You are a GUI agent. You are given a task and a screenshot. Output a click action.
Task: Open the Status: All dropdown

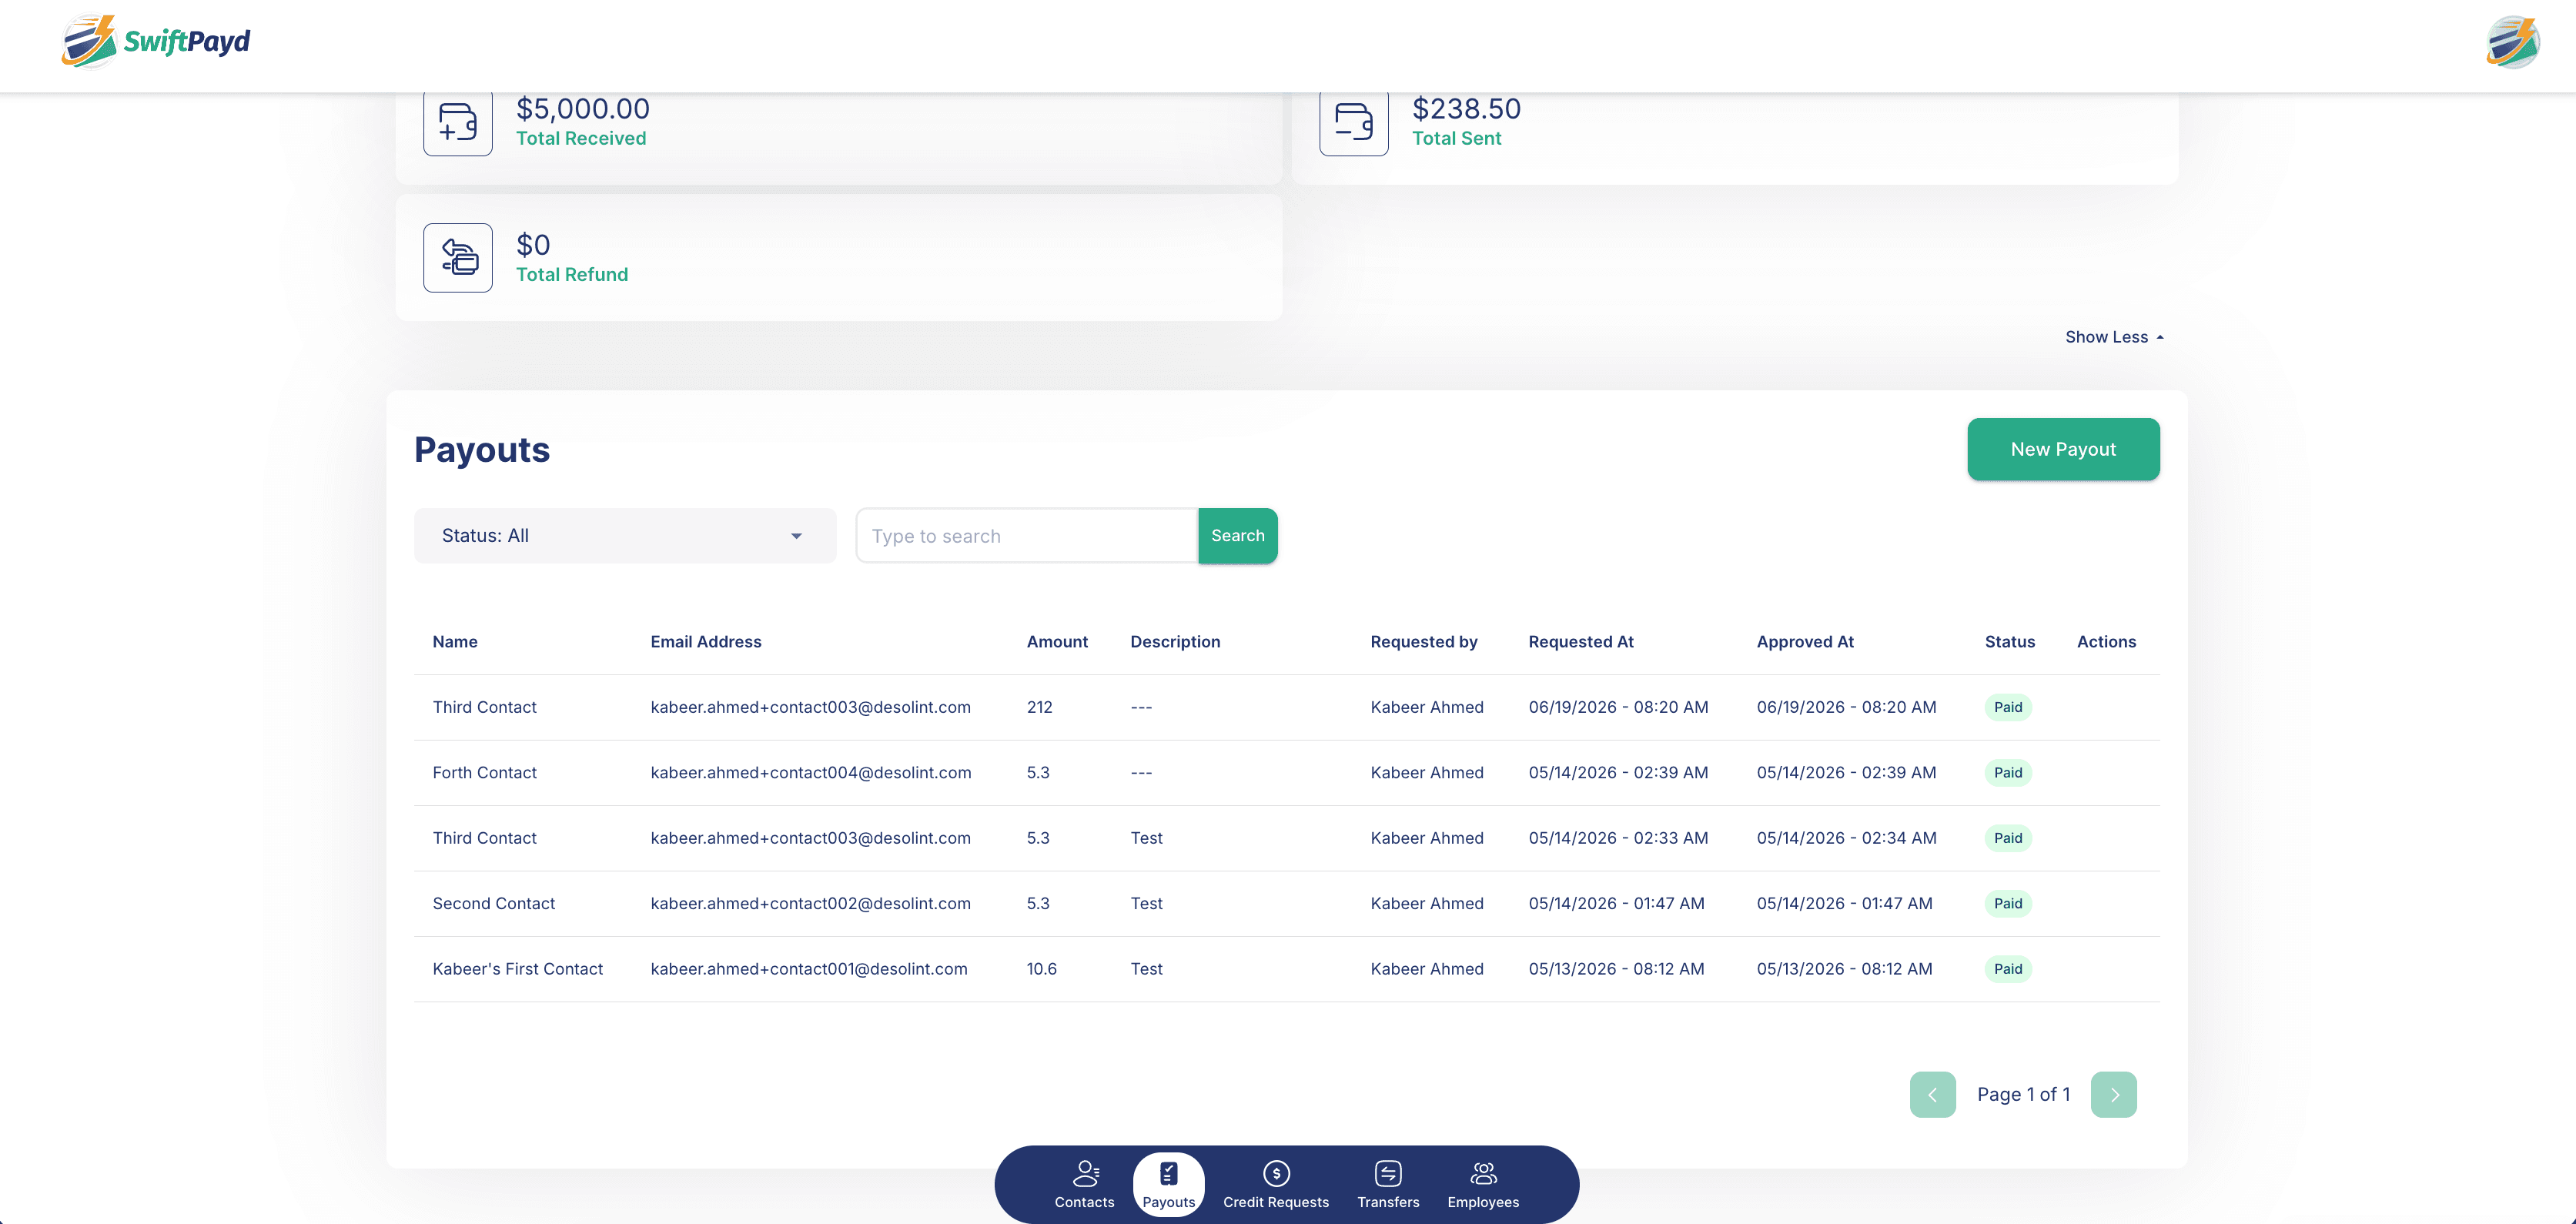click(625, 536)
